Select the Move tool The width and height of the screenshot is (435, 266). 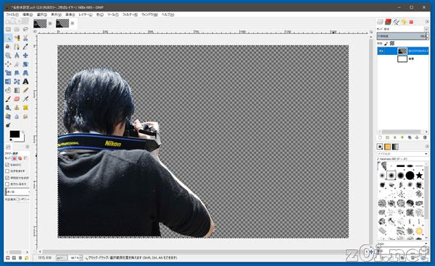coord(25,56)
